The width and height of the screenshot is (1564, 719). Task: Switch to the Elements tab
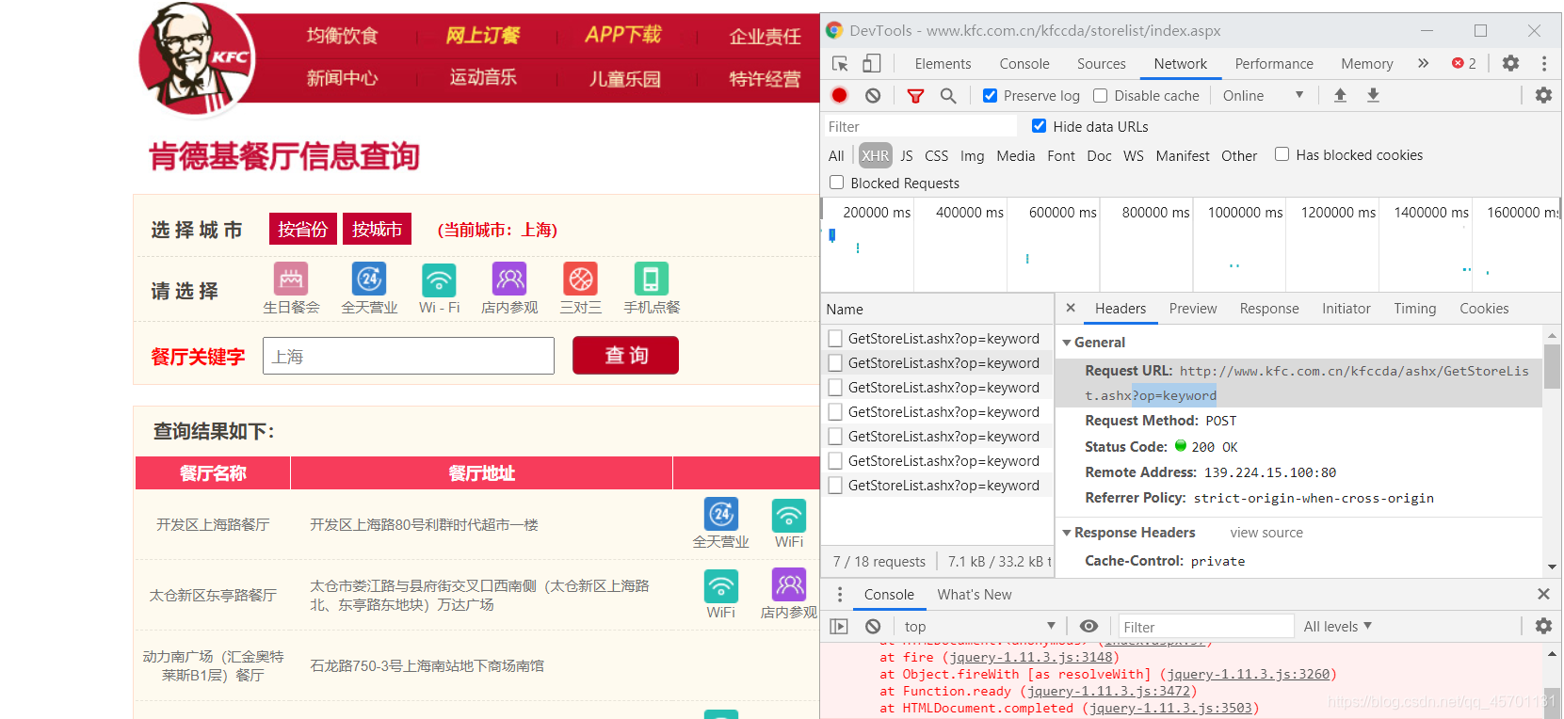(x=943, y=63)
